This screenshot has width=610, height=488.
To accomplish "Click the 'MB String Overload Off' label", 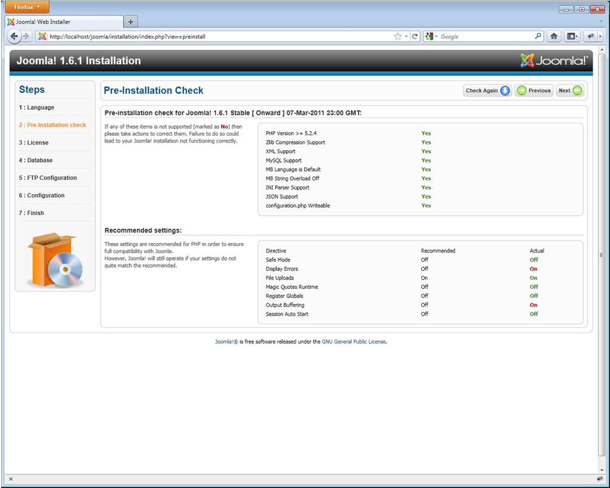I will point(292,178).
